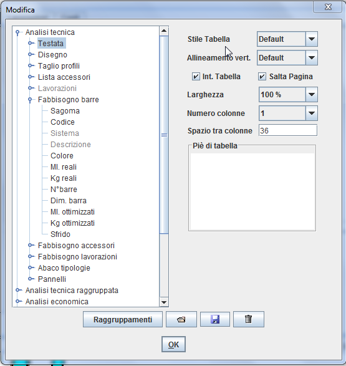
Task: Click the Raggruppamenti button
Action: point(123,319)
